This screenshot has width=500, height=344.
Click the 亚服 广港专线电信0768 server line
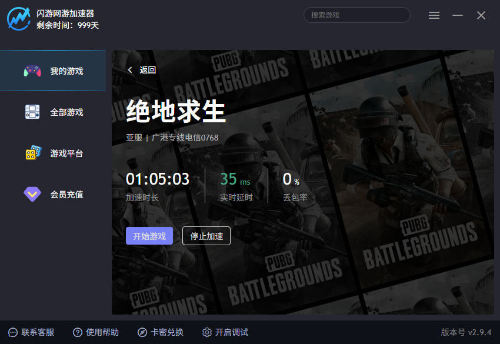tap(172, 138)
